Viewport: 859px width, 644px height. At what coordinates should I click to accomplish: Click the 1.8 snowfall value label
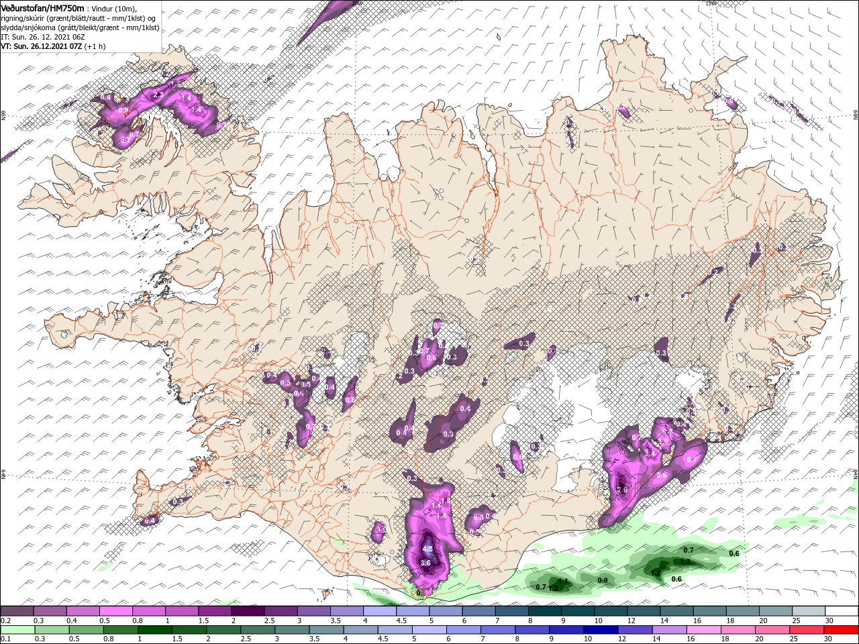click(x=445, y=500)
